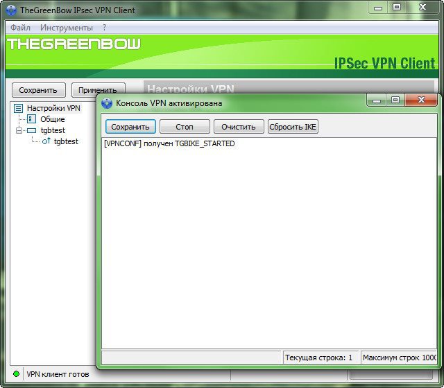Screen dimensions: 444x388
Task: Click the Стоп button in console
Action: [185, 127]
